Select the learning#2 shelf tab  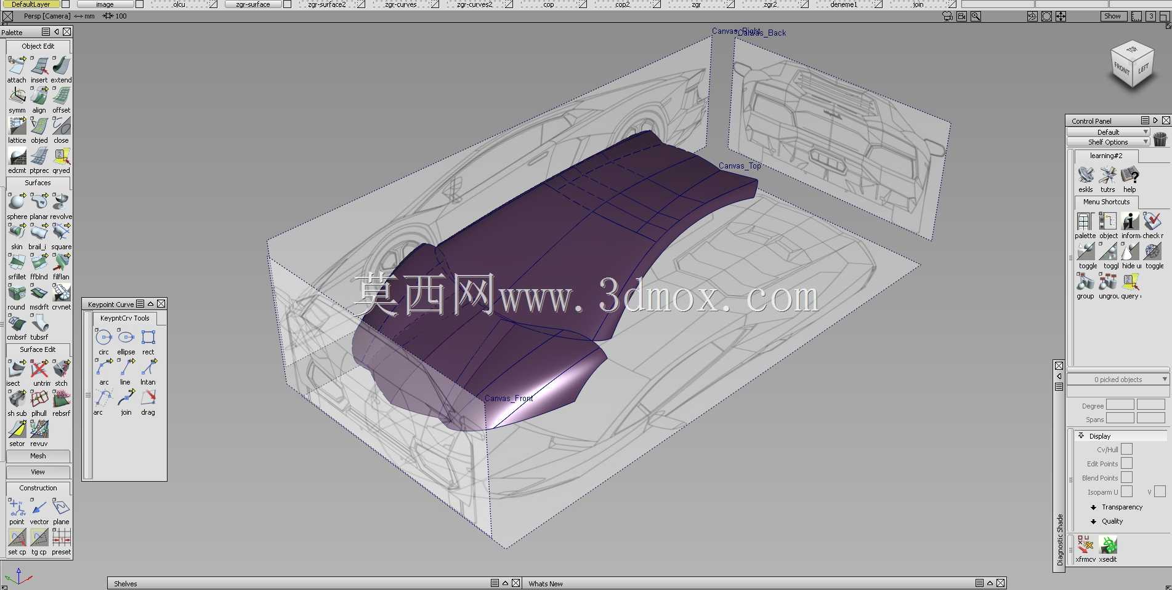coord(1106,156)
